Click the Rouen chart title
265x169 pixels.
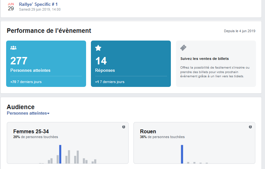(x=148, y=131)
